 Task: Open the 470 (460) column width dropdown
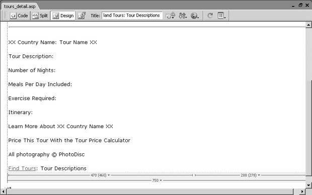pyautogui.click(x=100, y=175)
